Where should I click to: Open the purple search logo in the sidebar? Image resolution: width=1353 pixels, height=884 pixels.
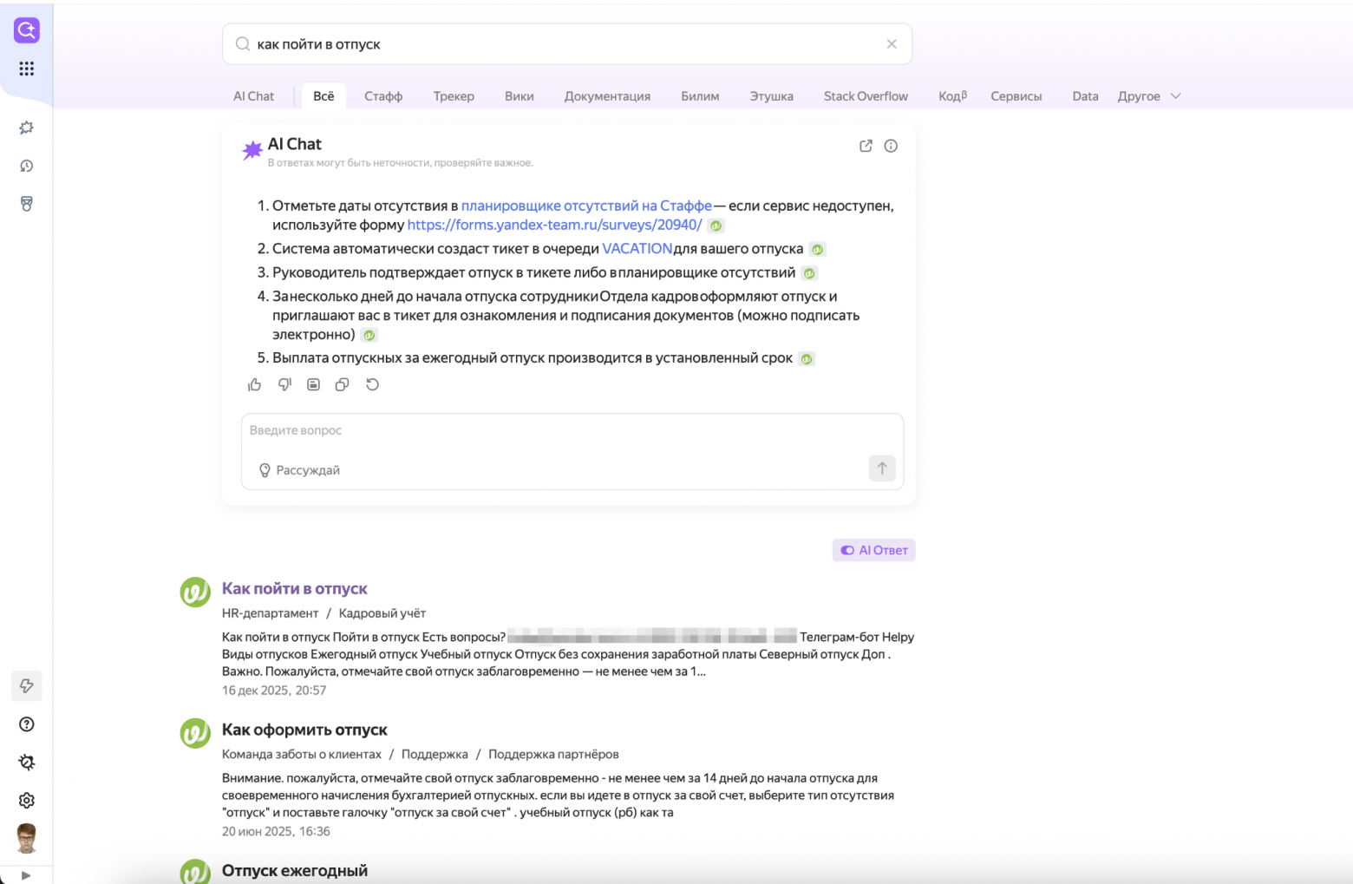(27, 30)
